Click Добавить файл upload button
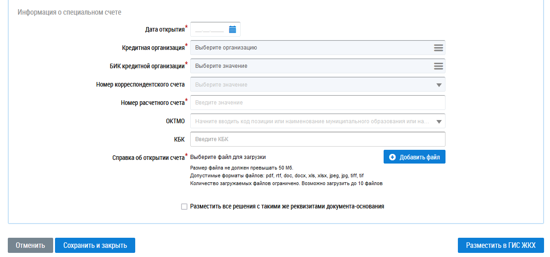This screenshot has height=257, width=550. [414, 157]
